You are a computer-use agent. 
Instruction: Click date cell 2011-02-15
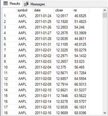[43, 107]
